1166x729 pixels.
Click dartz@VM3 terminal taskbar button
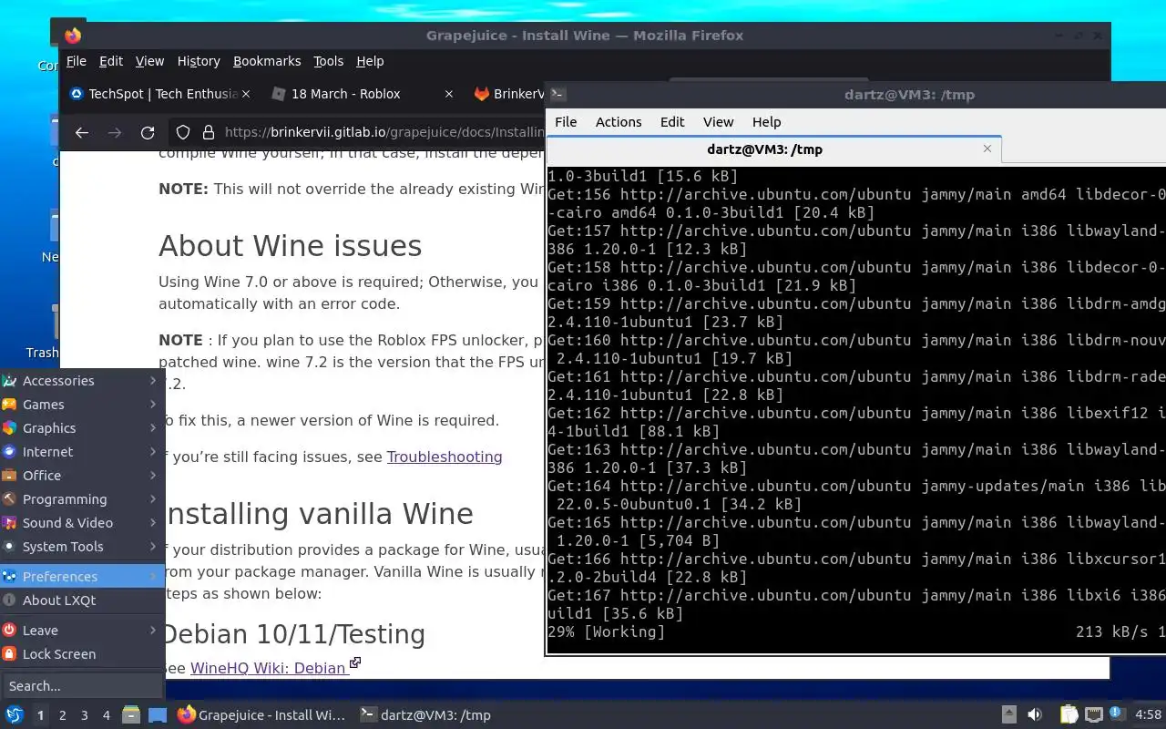click(426, 715)
